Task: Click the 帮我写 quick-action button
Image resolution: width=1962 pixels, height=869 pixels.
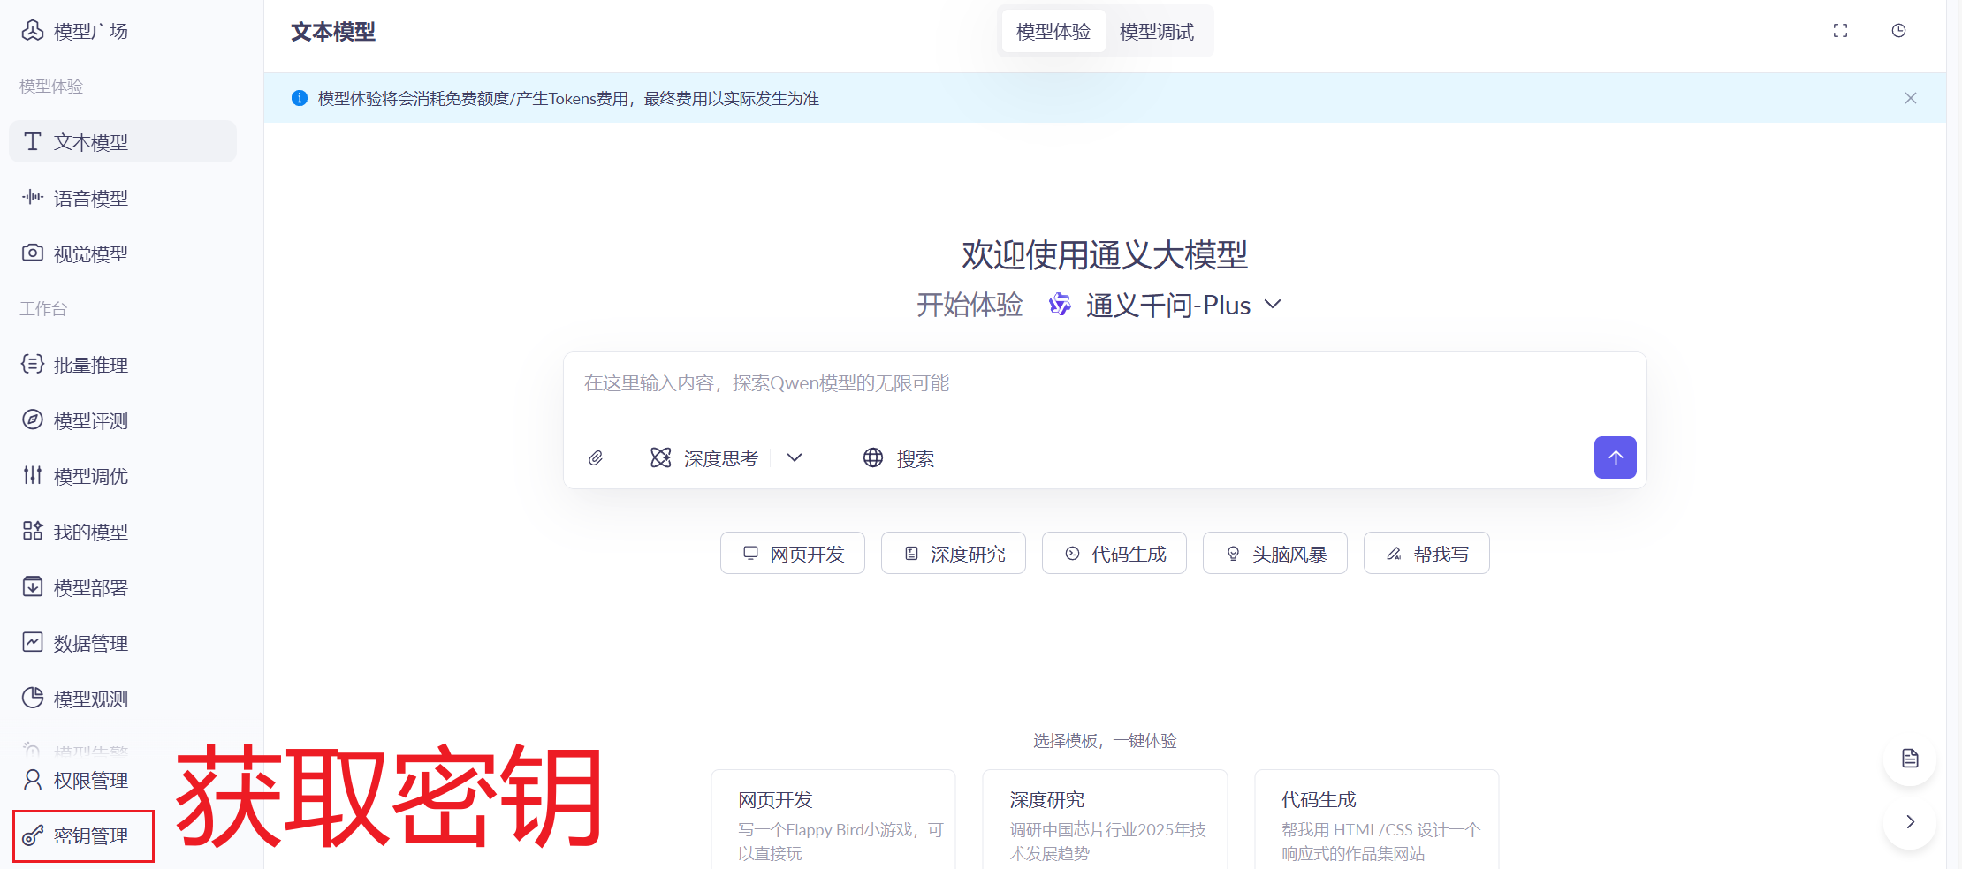Action: click(1426, 553)
